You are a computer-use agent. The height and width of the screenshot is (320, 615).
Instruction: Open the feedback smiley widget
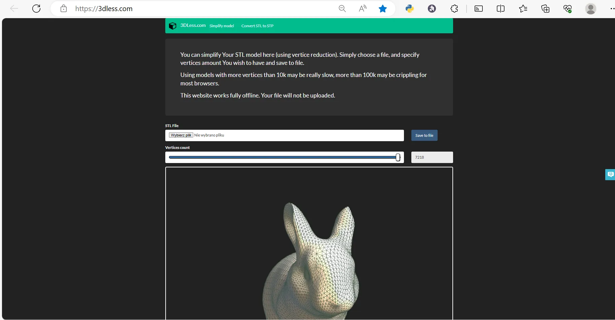[x=610, y=174]
